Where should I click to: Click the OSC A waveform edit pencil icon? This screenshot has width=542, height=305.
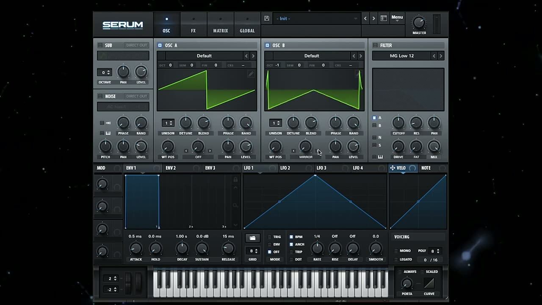(x=251, y=74)
